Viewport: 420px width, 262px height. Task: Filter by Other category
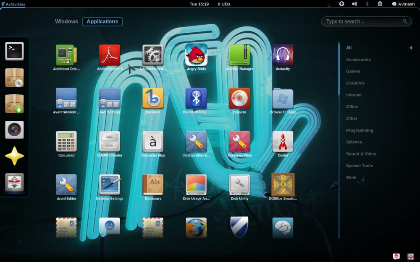(x=352, y=119)
